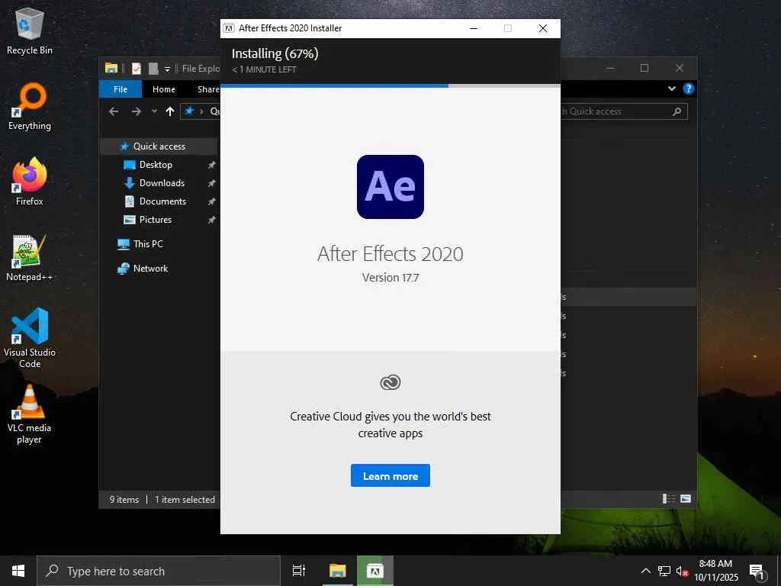Open the File tab in File Explorer
Image resolution: width=781 pixels, height=586 pixels.
point(120,89)
